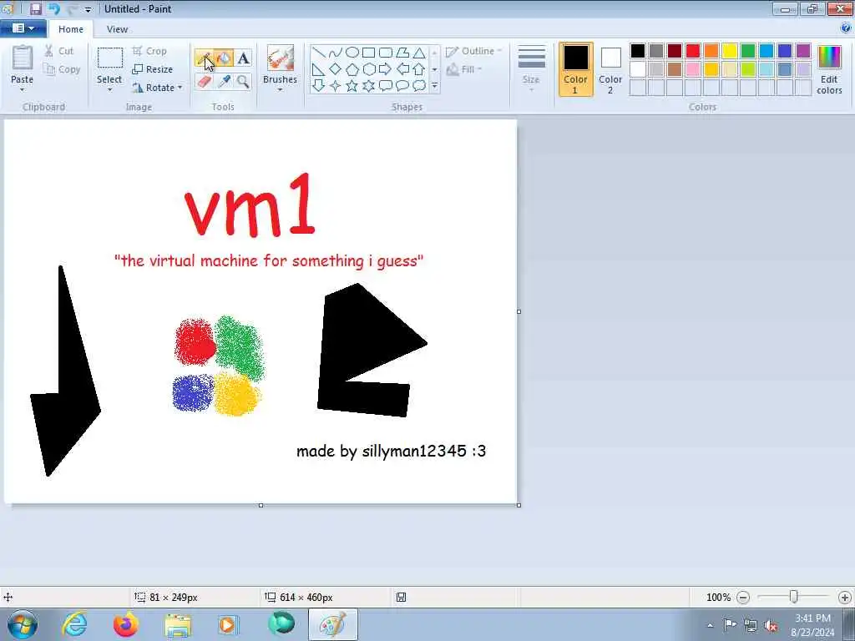Choose the Triangle shape
Screen dimensions: 855x641
point(419,53)
